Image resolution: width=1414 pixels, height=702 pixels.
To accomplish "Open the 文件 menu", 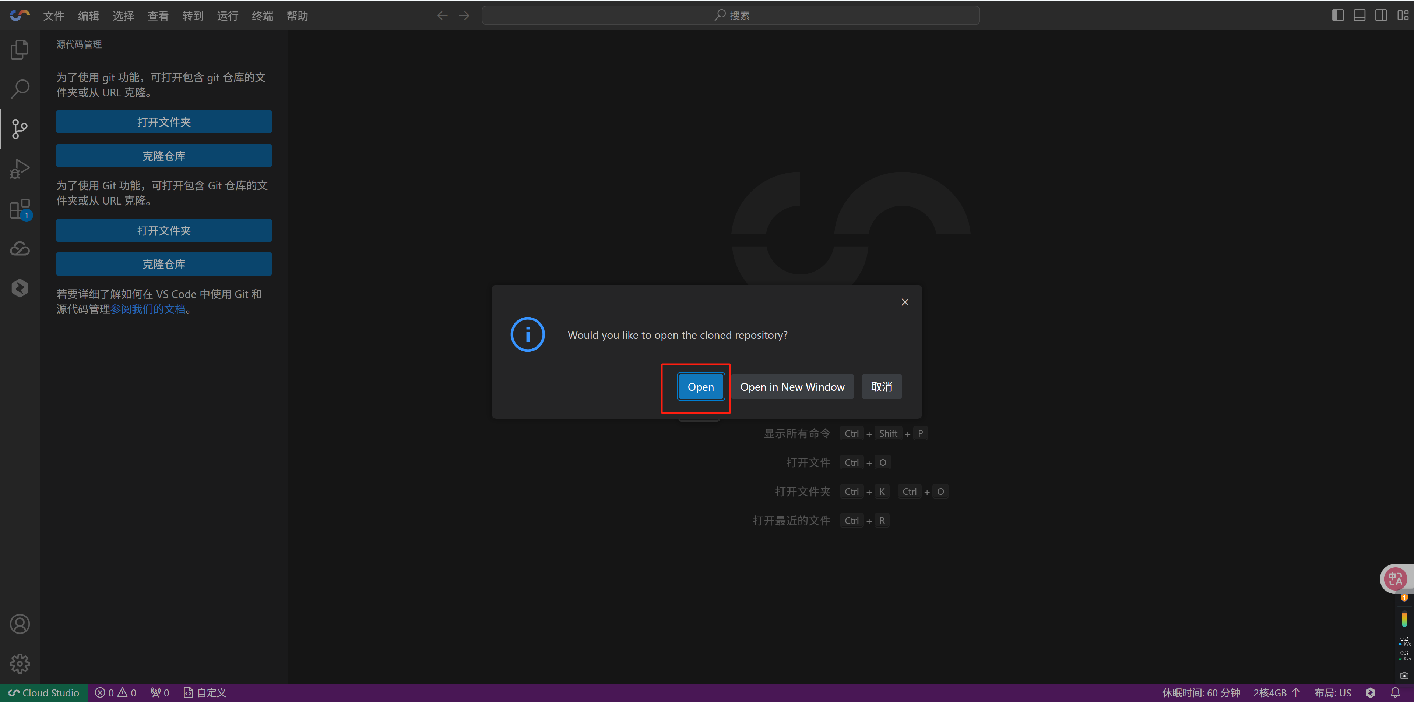I will coord(54,16).
